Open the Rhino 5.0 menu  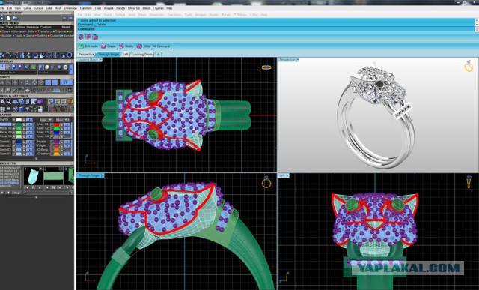point(134,8)
